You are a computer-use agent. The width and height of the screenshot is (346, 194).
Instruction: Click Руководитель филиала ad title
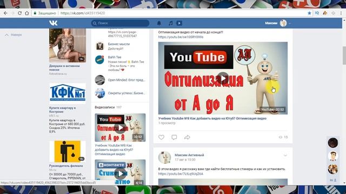click(x=66, y=166)
